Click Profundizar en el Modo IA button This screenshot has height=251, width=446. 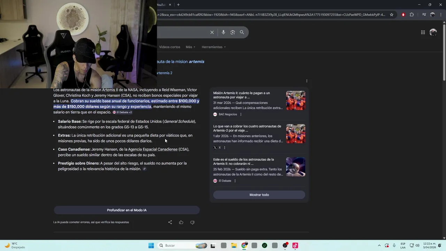tap(127, 210)
